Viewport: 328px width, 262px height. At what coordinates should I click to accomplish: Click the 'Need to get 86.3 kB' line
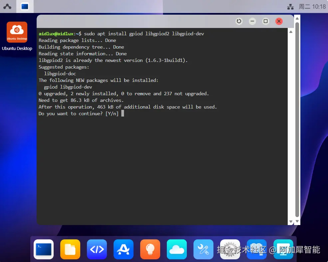81,100
